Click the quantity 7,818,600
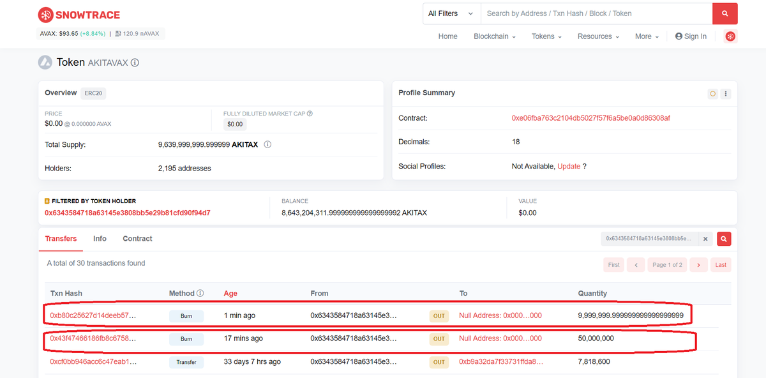 [594, 361]
